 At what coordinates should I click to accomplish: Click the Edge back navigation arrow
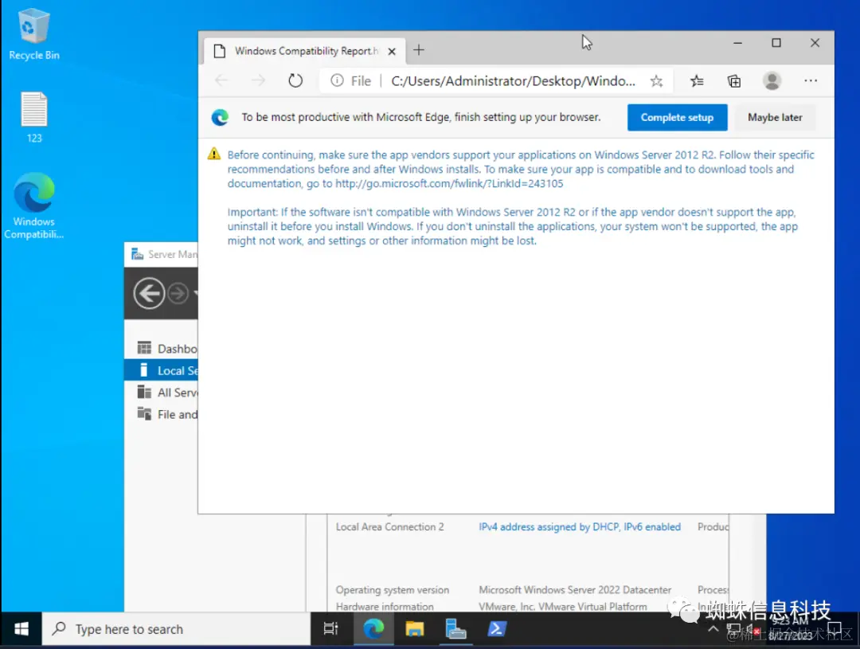pyautogui.click(x=221, y=80)
